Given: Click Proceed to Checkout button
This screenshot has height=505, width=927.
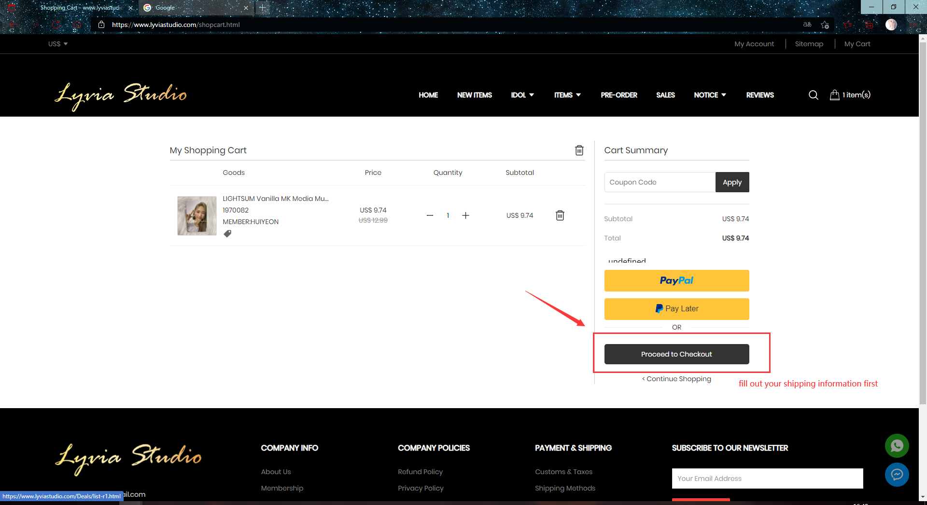Looking at the screenshot, I should 676,354.
